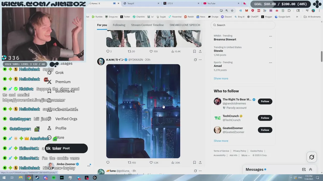
Task: Open Chrome zoom magnifier icon
Action: (x=227, y=11)
